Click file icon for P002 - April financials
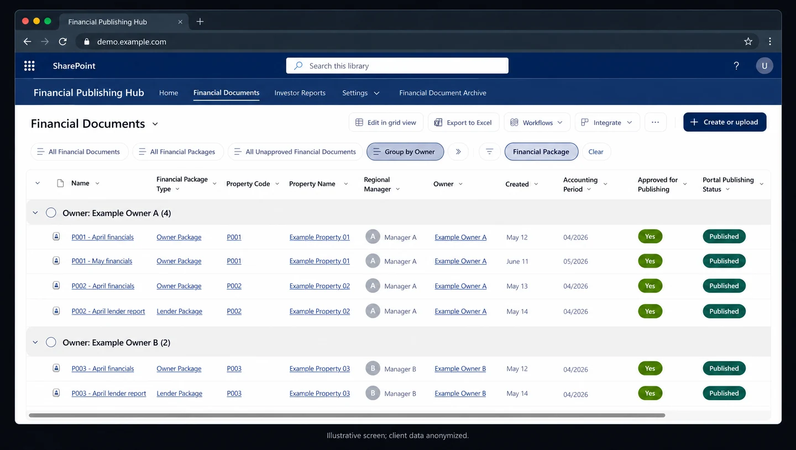The image size is (796, 450). point(56,285)
